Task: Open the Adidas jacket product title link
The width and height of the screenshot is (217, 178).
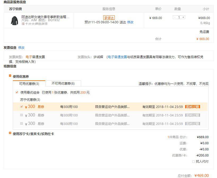Action: click(x=45, y=17)
